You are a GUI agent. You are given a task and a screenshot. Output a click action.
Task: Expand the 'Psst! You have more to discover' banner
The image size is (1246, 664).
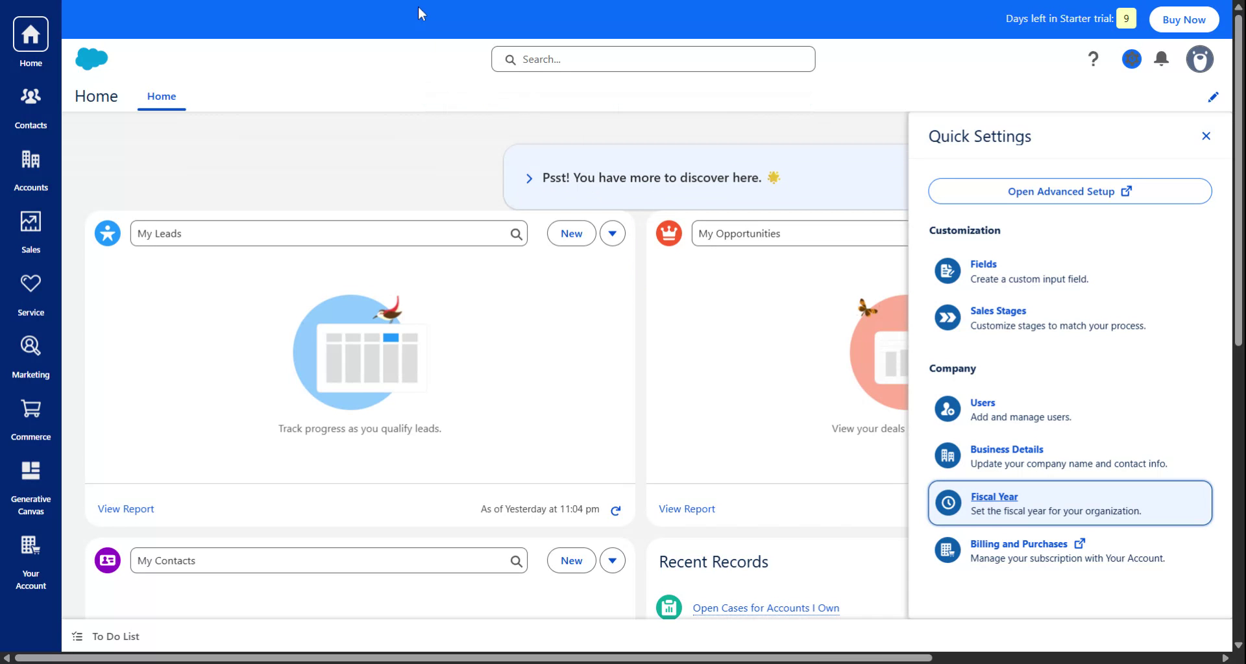coord(528,178)
